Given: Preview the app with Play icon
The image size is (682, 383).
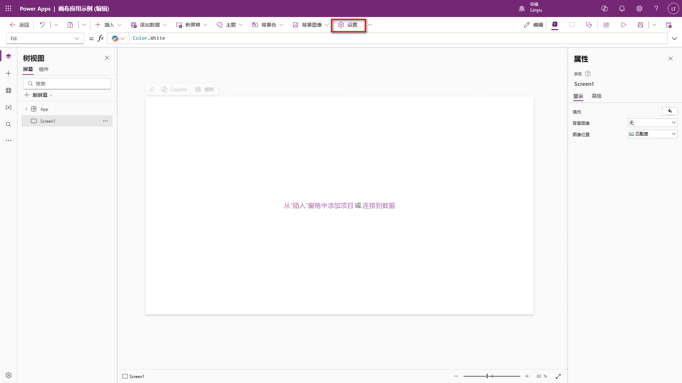Looking at the screenshot, I should pos(624,25).
